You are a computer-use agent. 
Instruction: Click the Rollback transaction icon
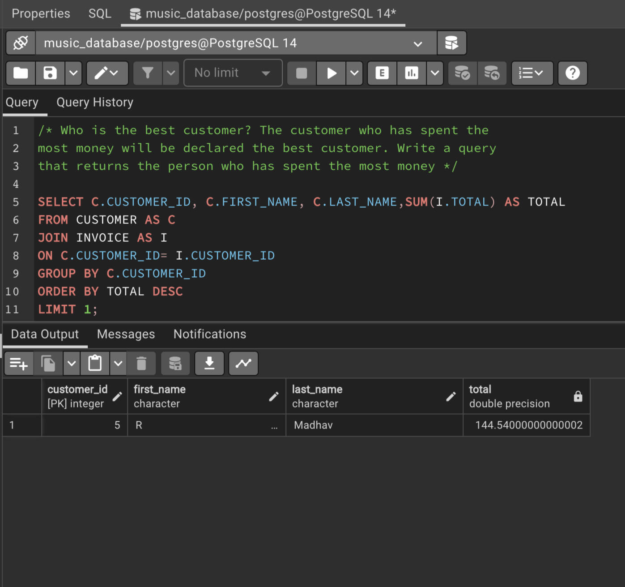492,73
